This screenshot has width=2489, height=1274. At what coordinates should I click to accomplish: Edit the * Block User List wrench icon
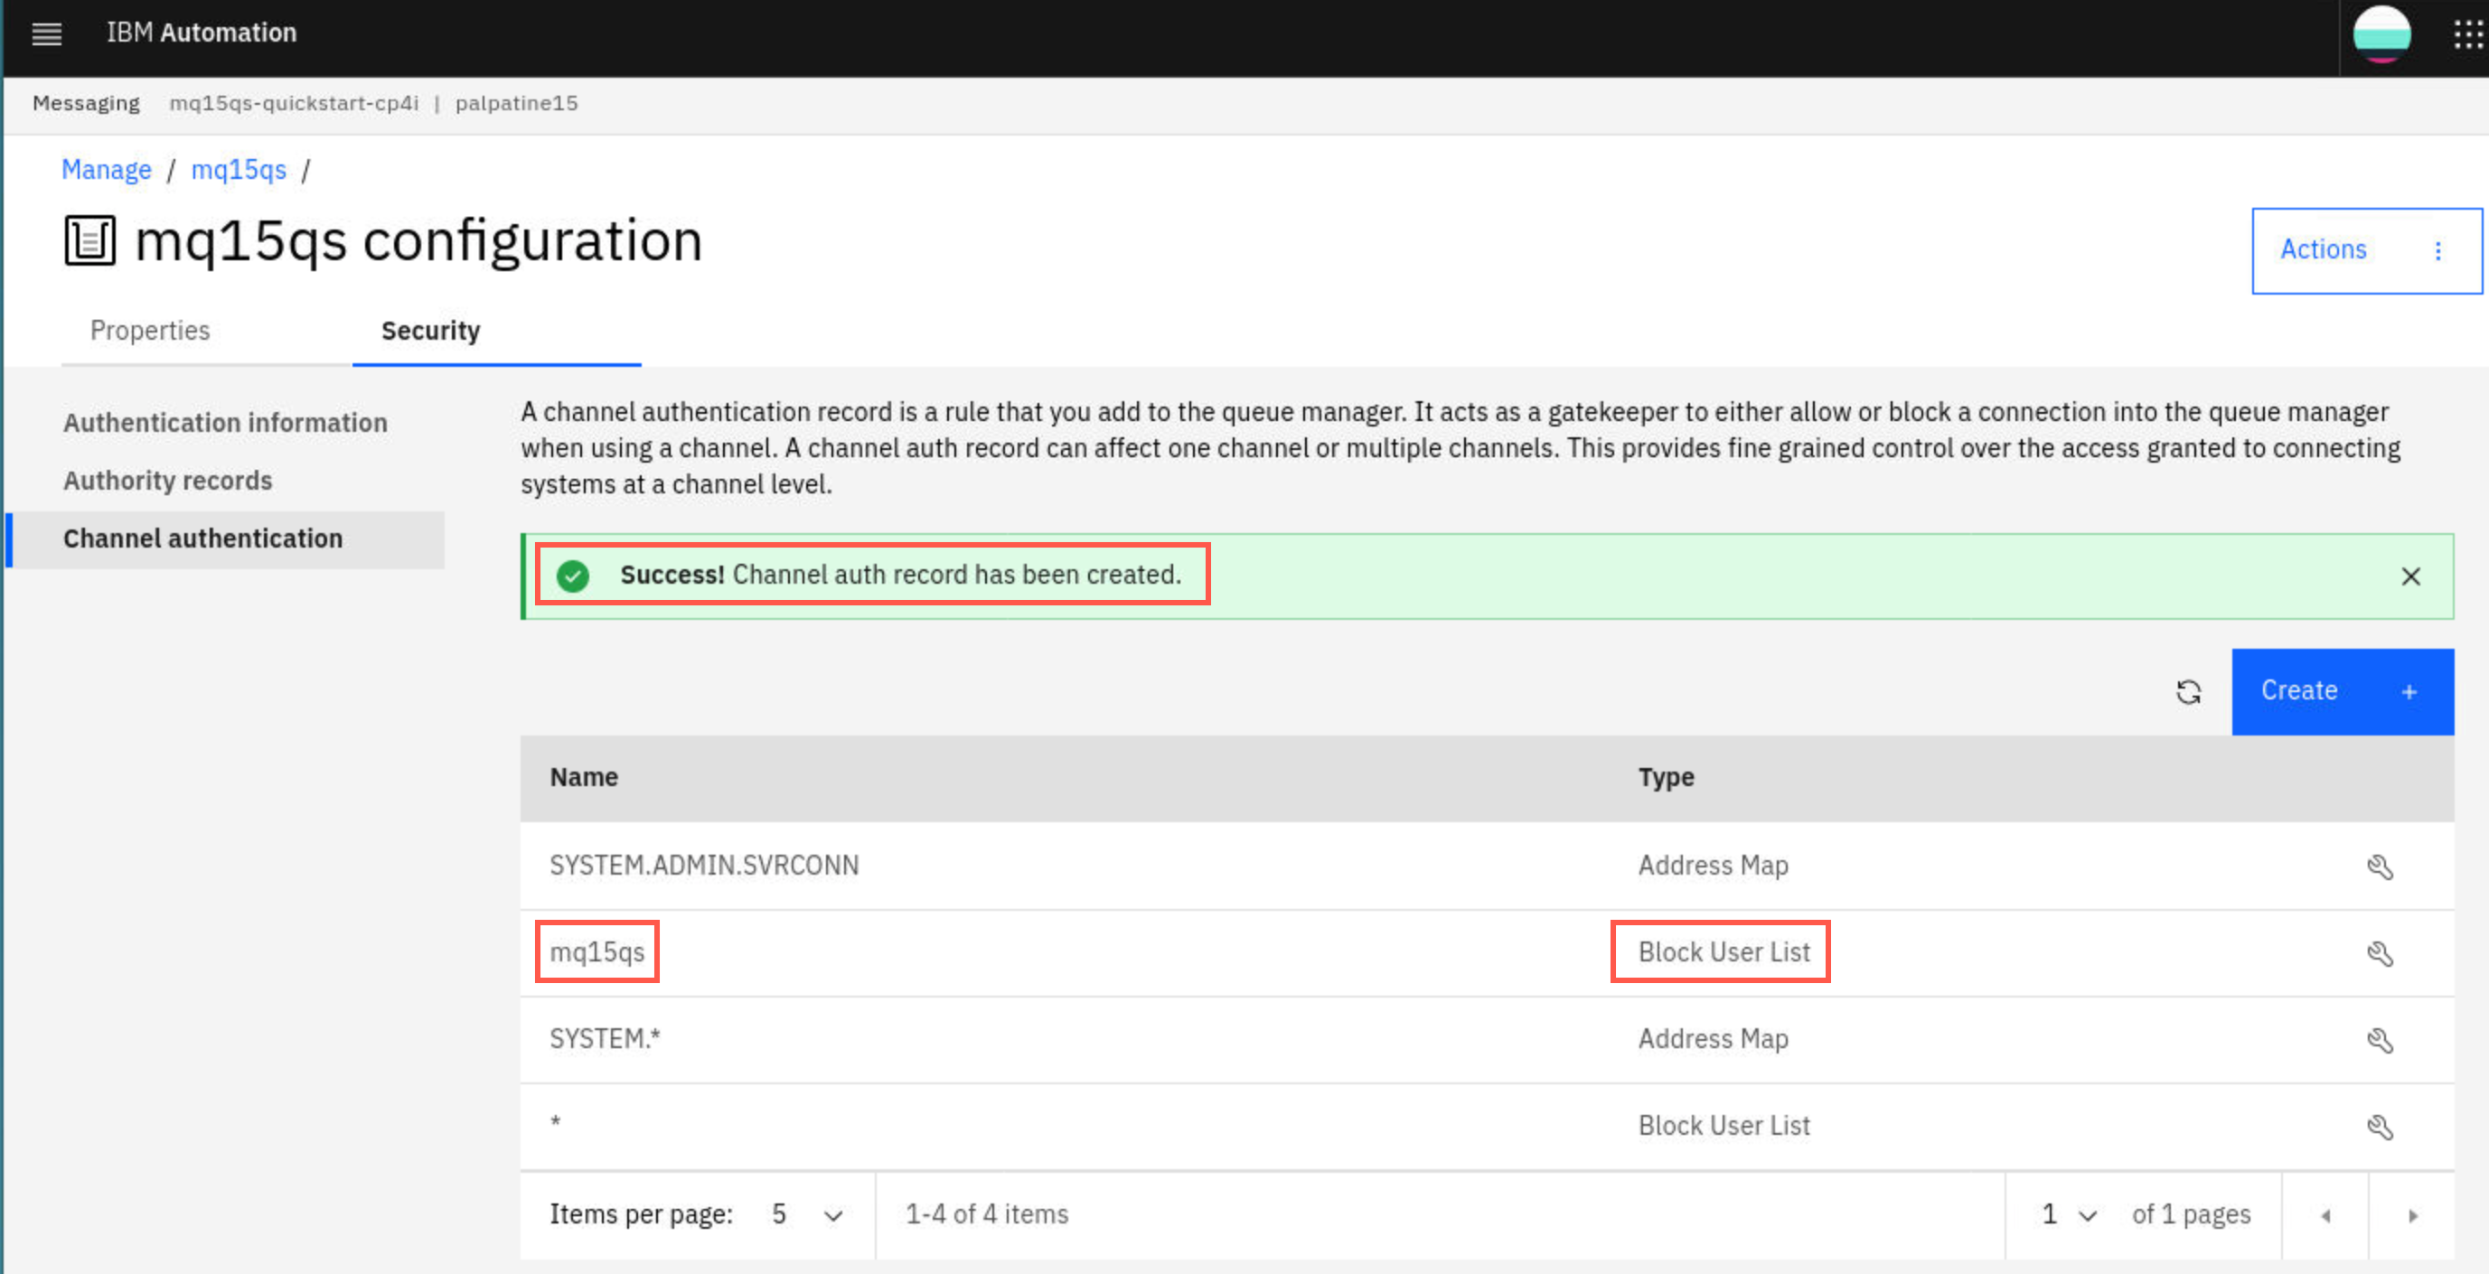tap(2380, 1128)
